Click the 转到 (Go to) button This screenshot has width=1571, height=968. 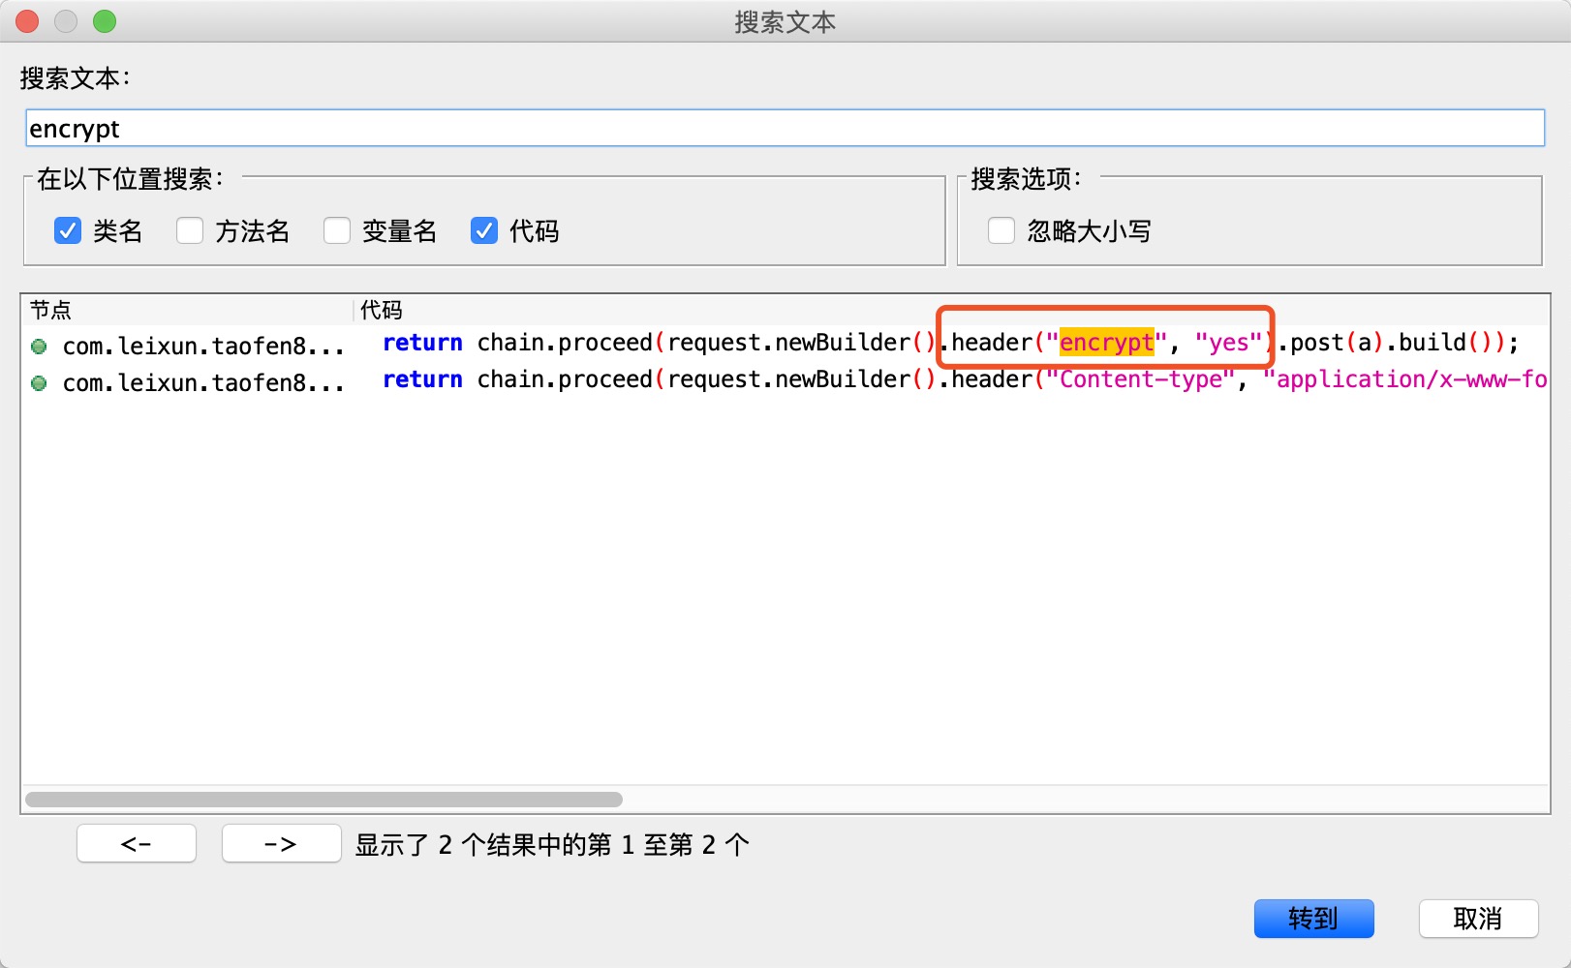(x=1313, y=918)
